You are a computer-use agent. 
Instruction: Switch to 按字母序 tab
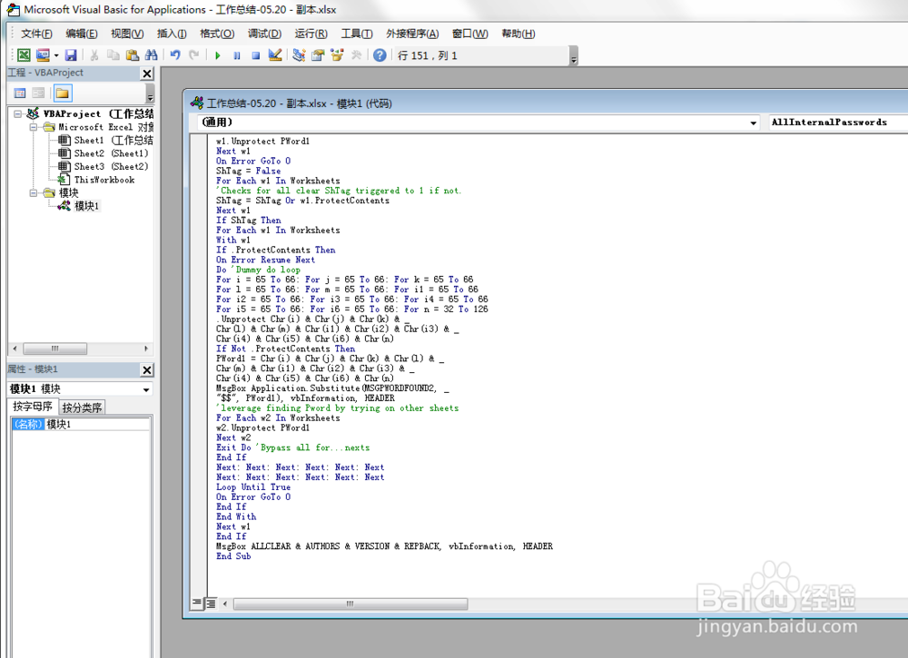pos(33,407)
